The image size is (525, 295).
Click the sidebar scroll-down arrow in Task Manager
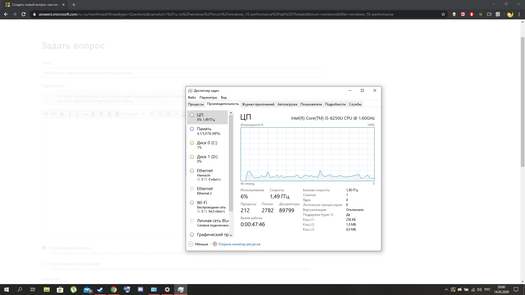(x=231, y=235)
